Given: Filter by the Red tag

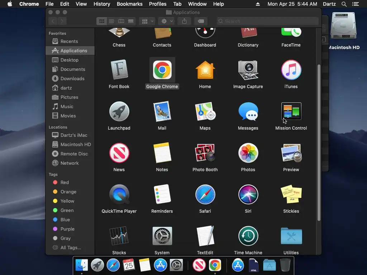Looking at the screenshot, I should tap(70, 182).
